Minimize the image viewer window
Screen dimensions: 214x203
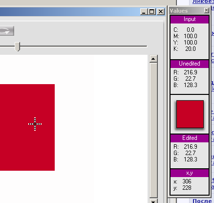pyautogui.click(x=144, y=12)
